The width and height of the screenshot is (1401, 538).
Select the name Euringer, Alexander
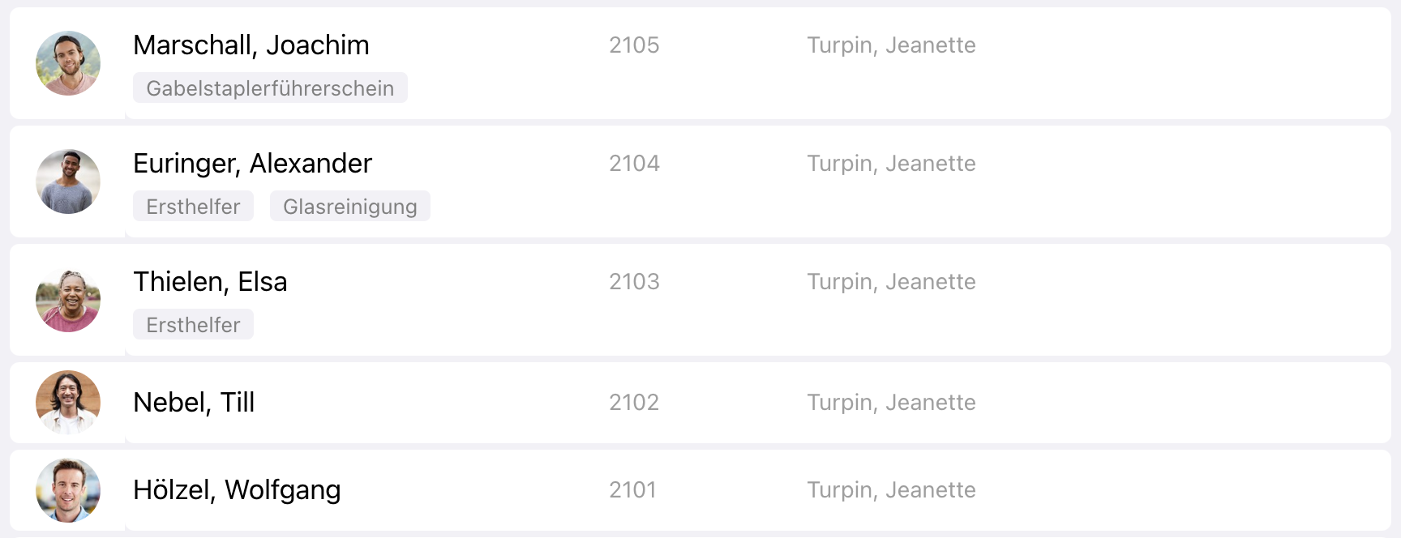pyautogui.click(x=252, y=164)
